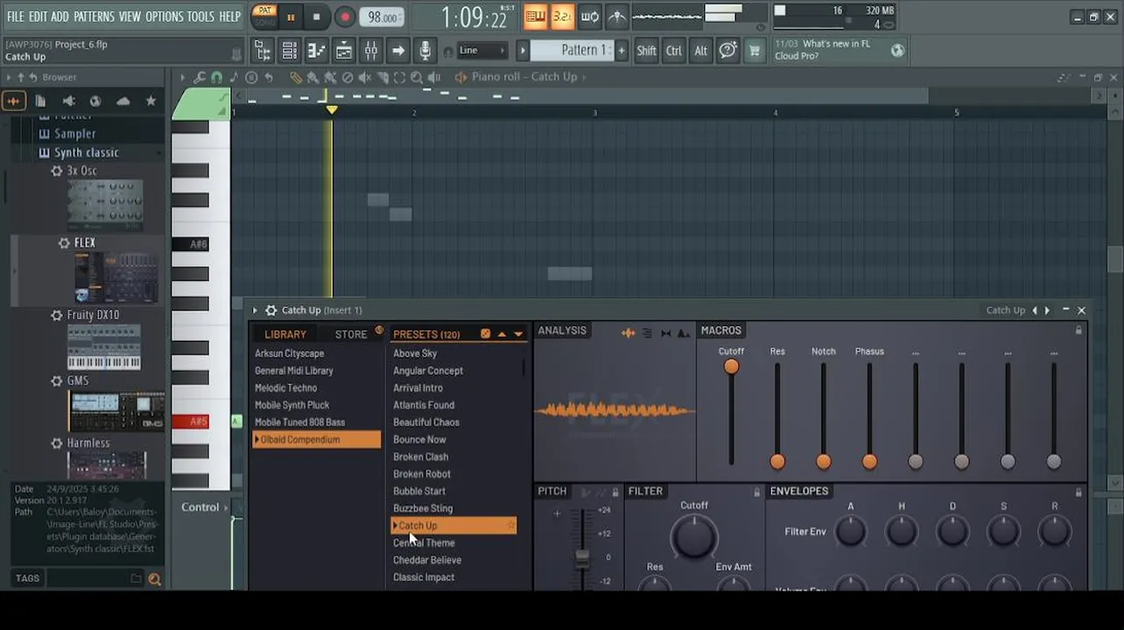
Task: Click presets sort down arrow
Action: (518, 334)
